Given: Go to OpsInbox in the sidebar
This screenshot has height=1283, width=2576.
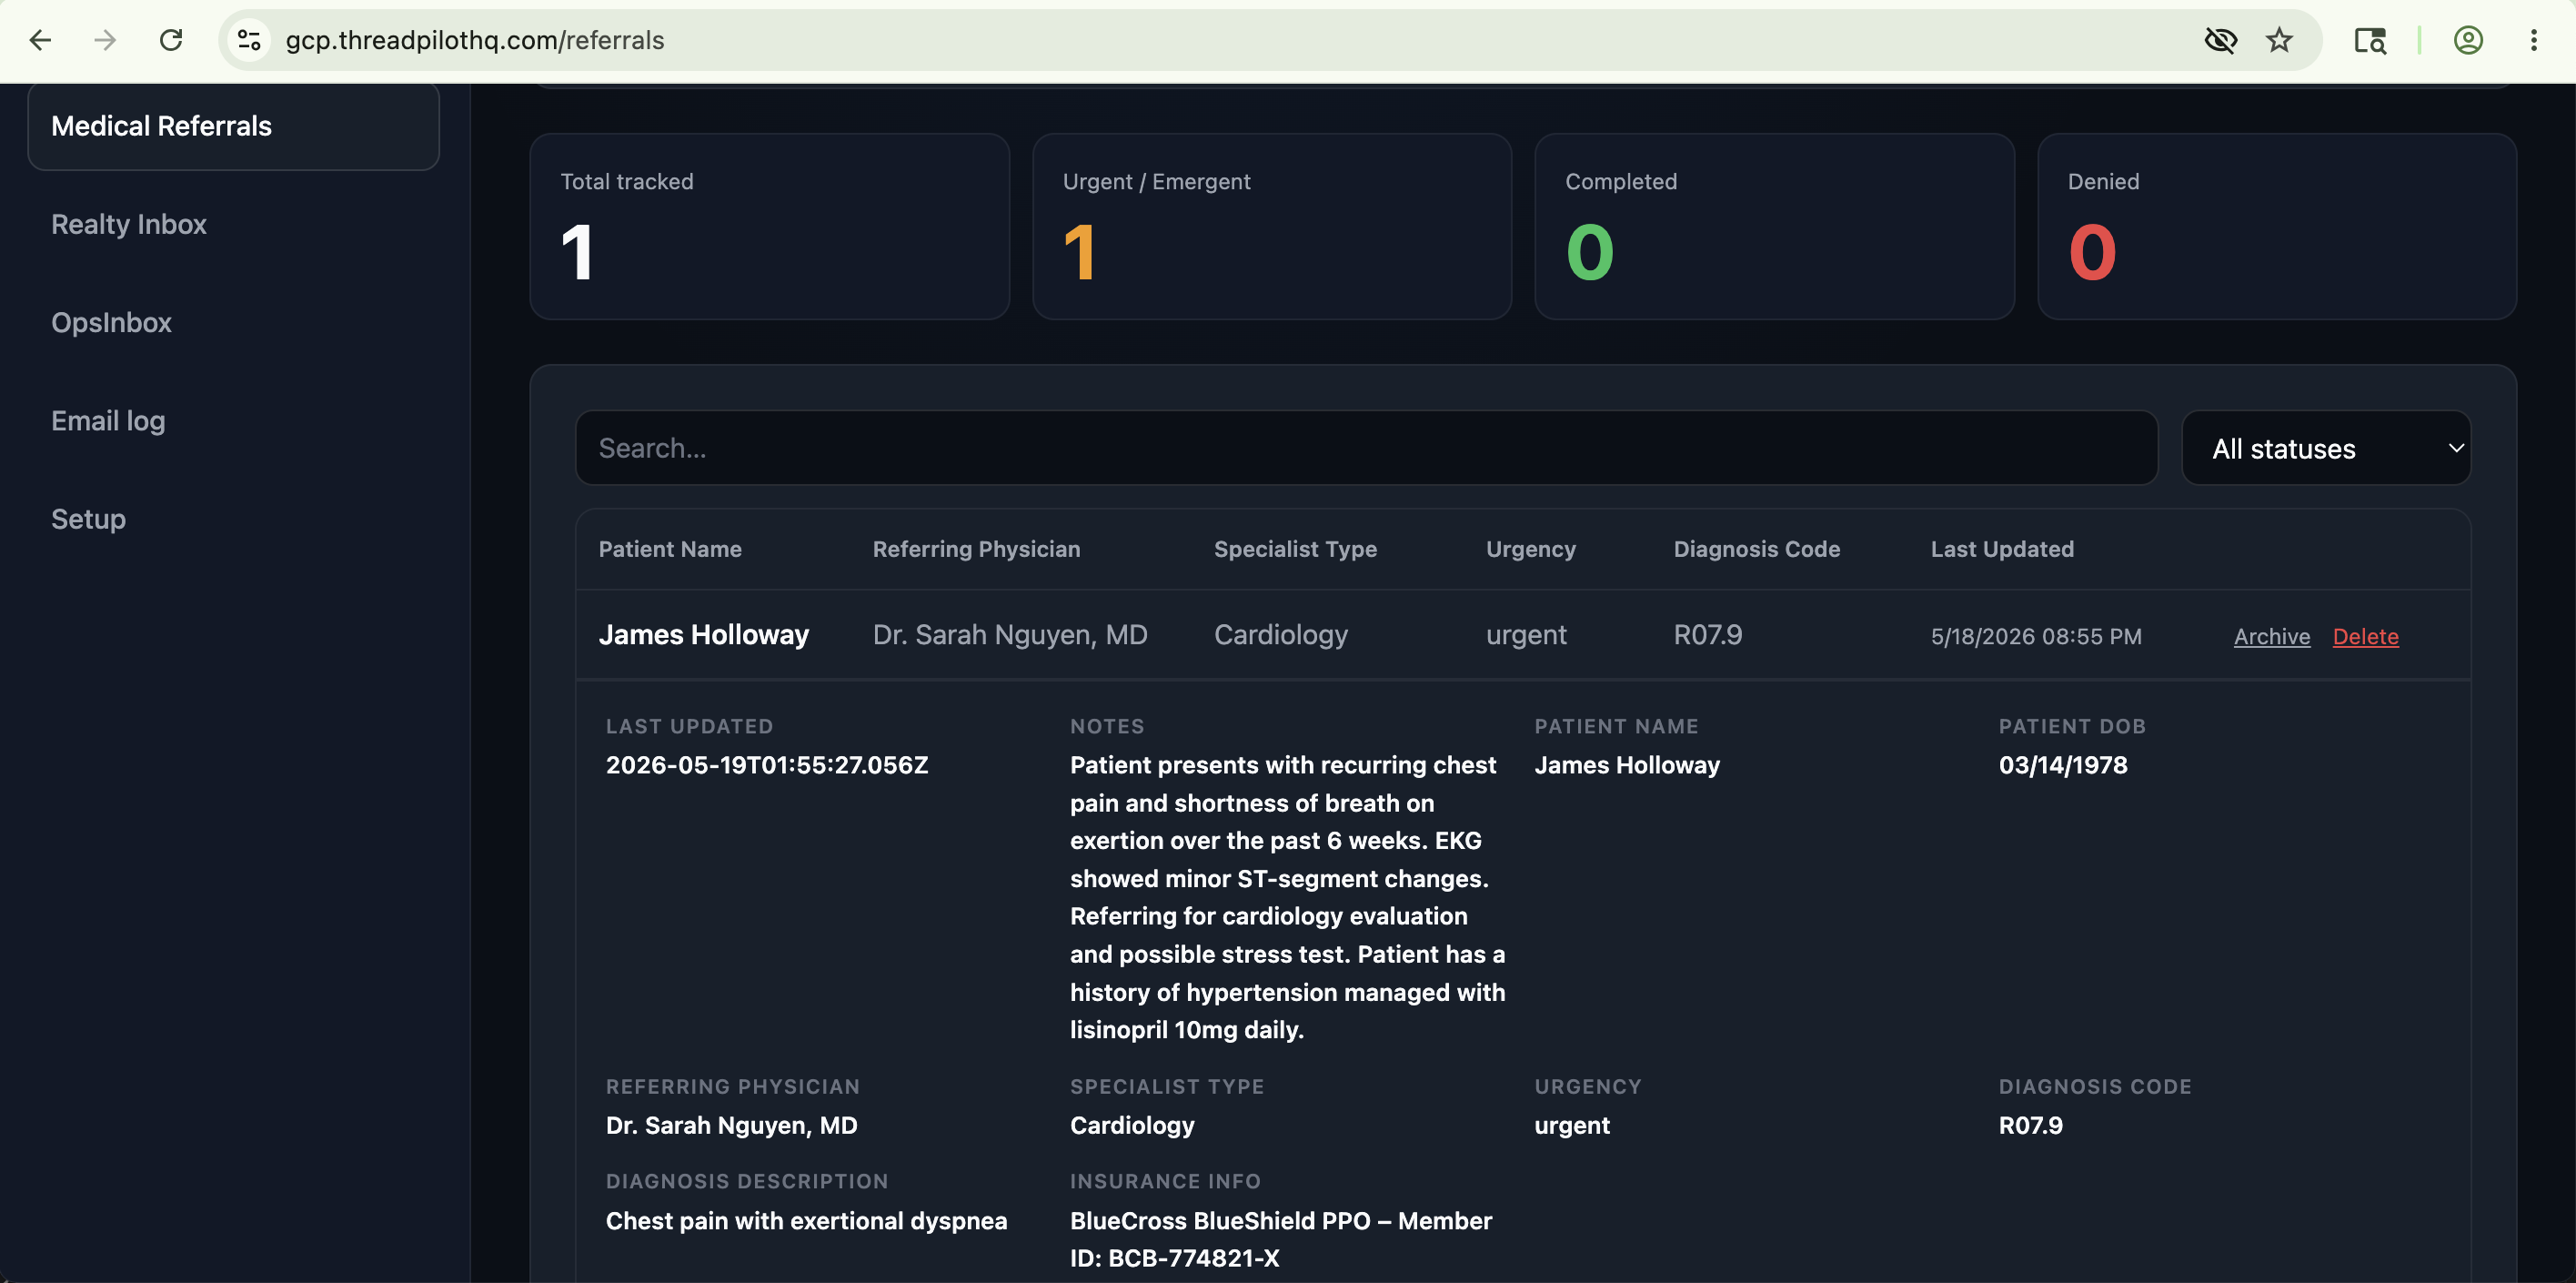Looking at the screenshot, I should point(111,322).
